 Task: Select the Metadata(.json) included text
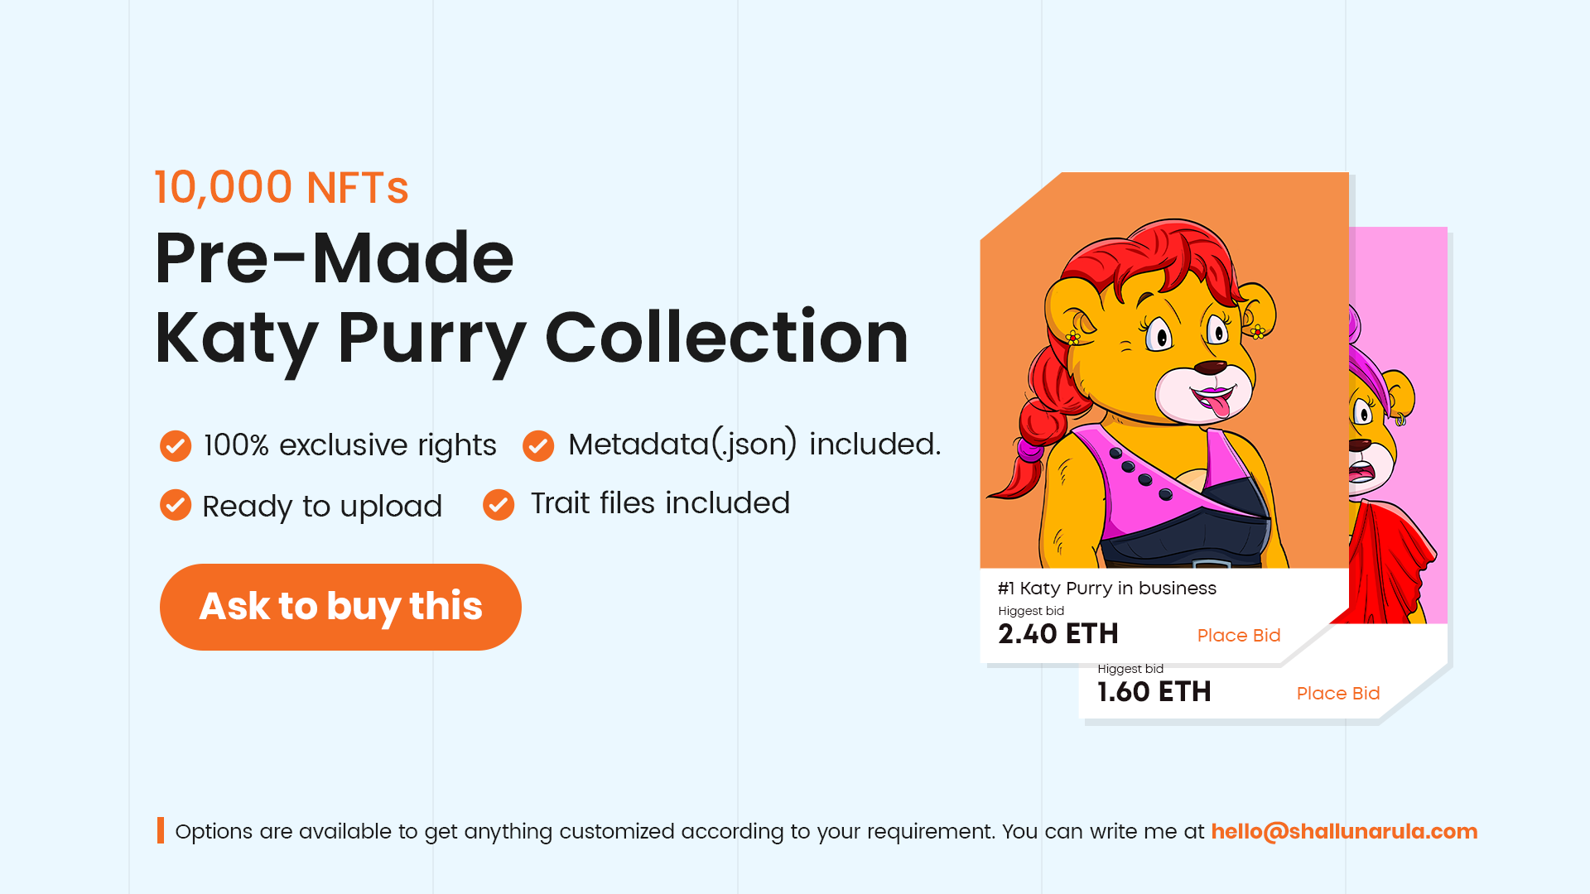754,445
